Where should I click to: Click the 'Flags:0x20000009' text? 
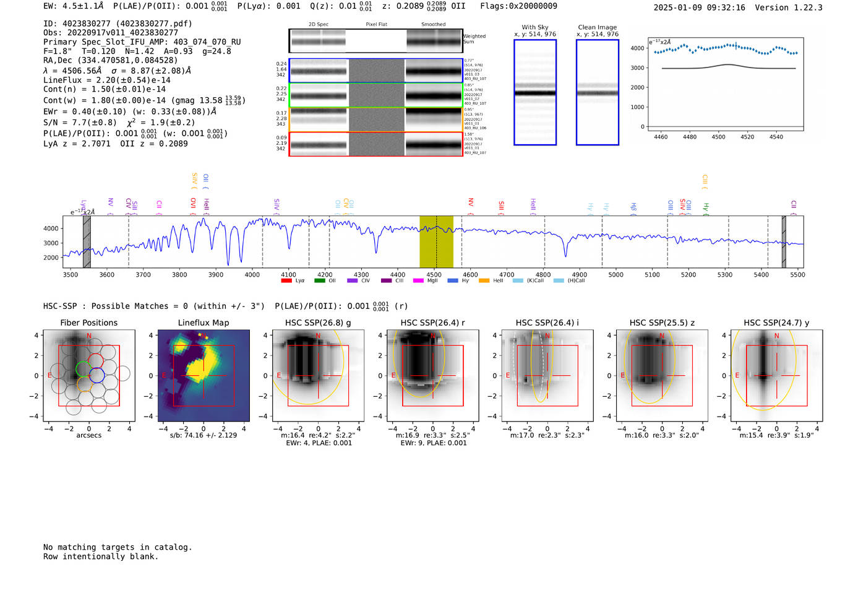pos(518,6)
